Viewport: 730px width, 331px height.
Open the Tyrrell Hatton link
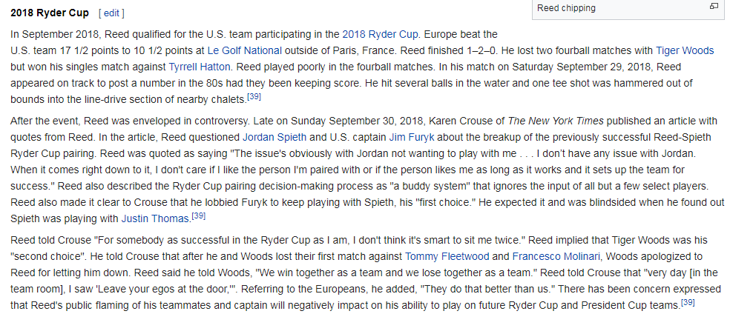click(x=200, y=67)
